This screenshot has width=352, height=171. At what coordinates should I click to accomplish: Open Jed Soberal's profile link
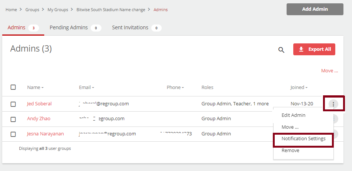[x=39, y=104]
